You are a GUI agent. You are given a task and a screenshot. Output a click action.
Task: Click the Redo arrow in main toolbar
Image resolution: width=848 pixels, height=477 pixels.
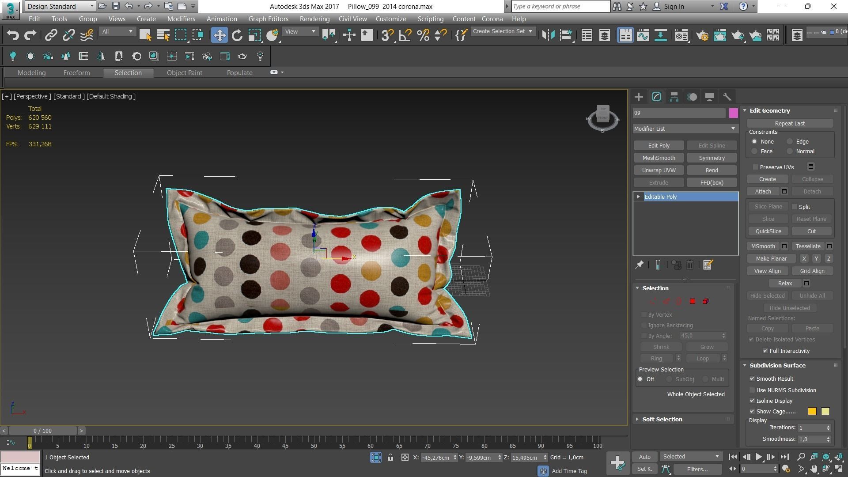[x=30, y=35]
